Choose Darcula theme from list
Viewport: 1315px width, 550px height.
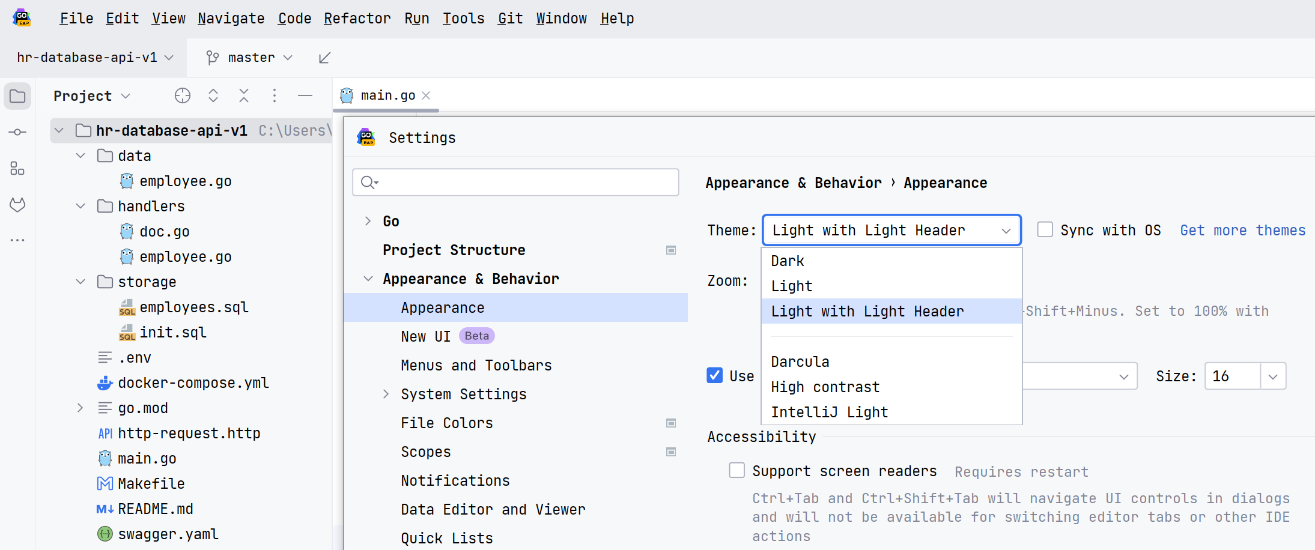click(x=891, y=361)
